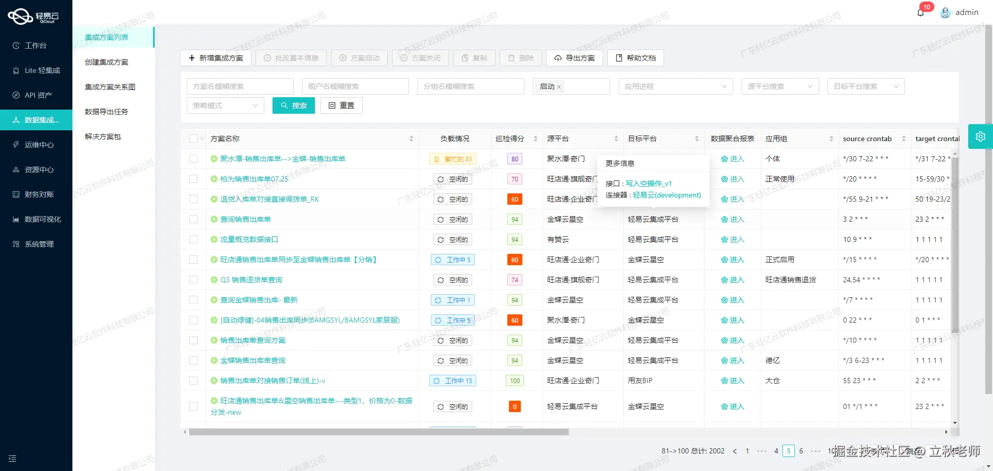
Task: Go to page 6 in pagination
Action: pos(801,451)
